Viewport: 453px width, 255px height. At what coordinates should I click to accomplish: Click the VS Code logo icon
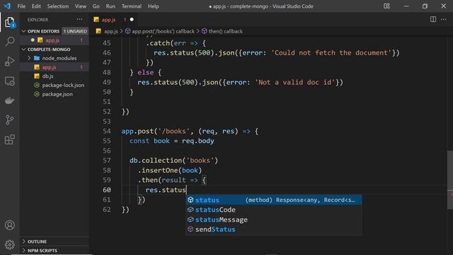click(x=7, y=6)
